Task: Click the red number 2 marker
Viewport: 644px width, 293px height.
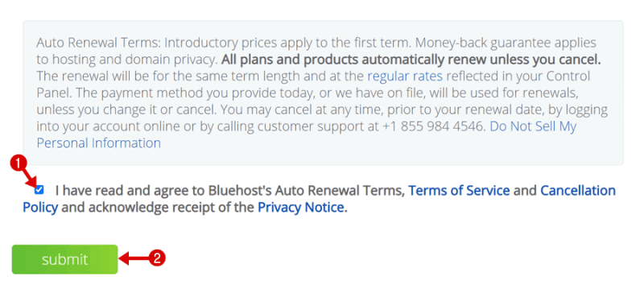Action: 159,258
